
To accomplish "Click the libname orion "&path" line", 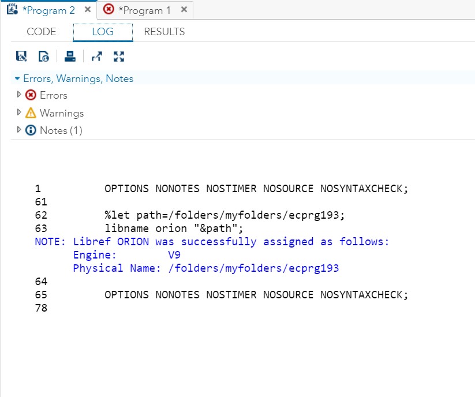I will coord(174,229).
